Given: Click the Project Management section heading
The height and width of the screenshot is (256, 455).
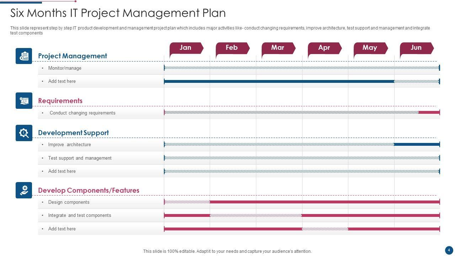Looking at the screenshot, I should [x=73, y=56].
